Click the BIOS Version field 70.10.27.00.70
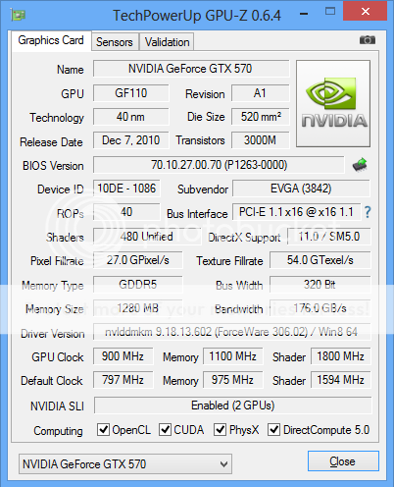Viewport: 394px width, 487px height. [x=219, y=165]
